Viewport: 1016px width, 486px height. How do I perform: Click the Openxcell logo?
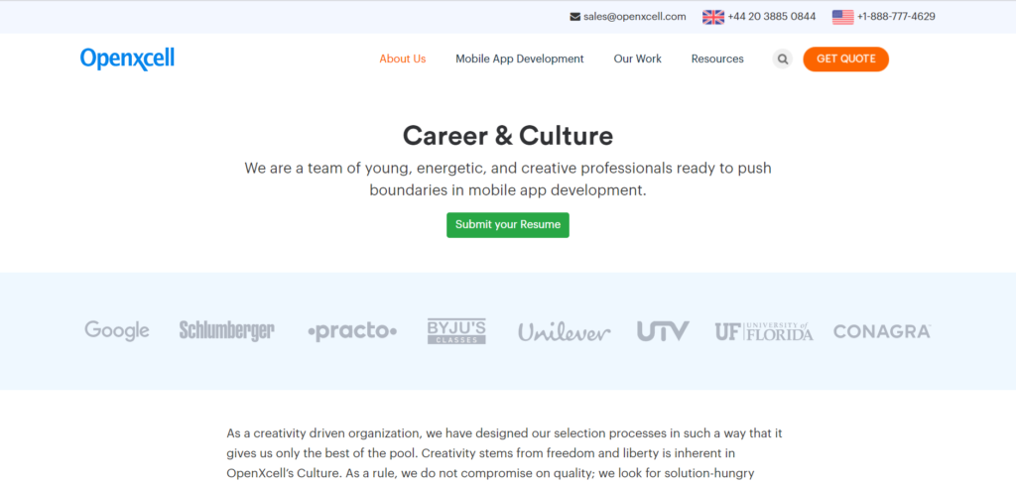click(127, 60)
